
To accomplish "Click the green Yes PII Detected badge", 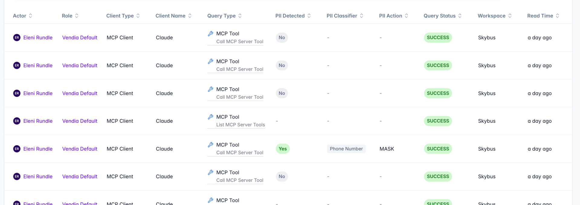I will pyautogui.click(x=282, y=149).
